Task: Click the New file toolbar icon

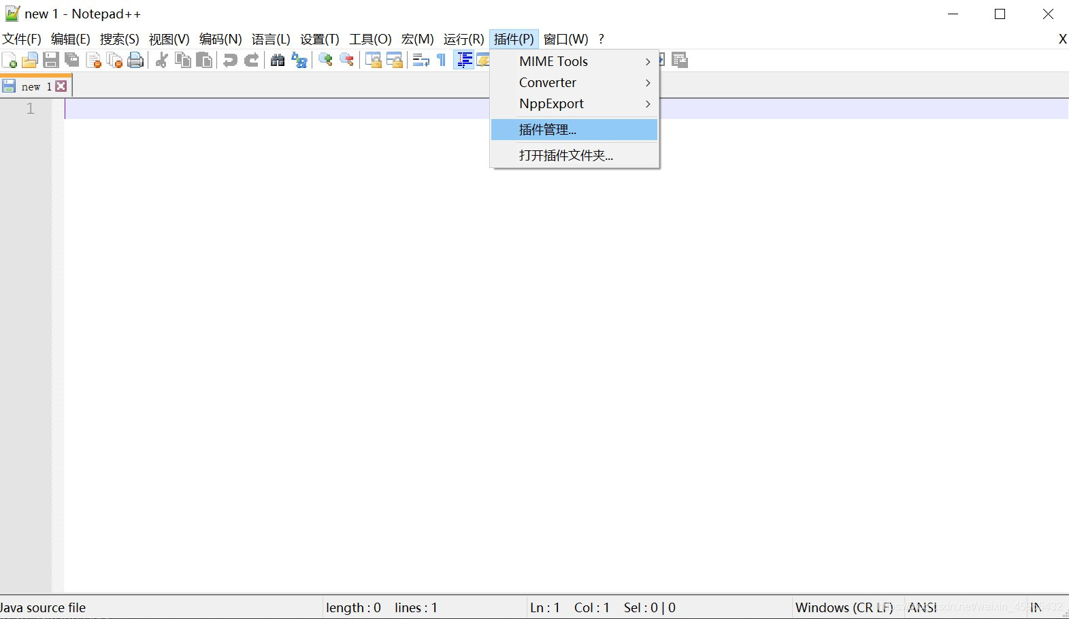Action: tap(10, 61)
